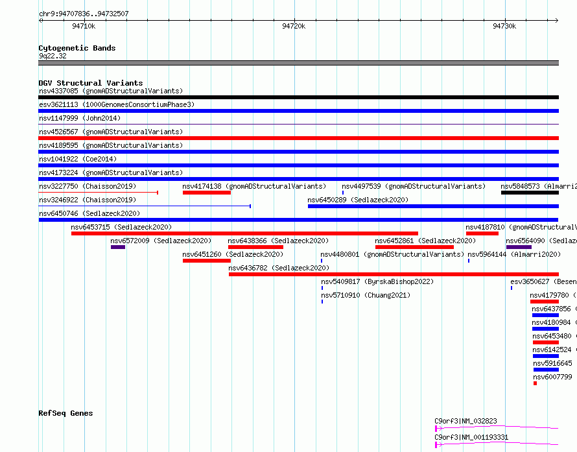Open nsv6142524 variant label
The width and height of the screenshot is (577, 452).
(554, 350)
